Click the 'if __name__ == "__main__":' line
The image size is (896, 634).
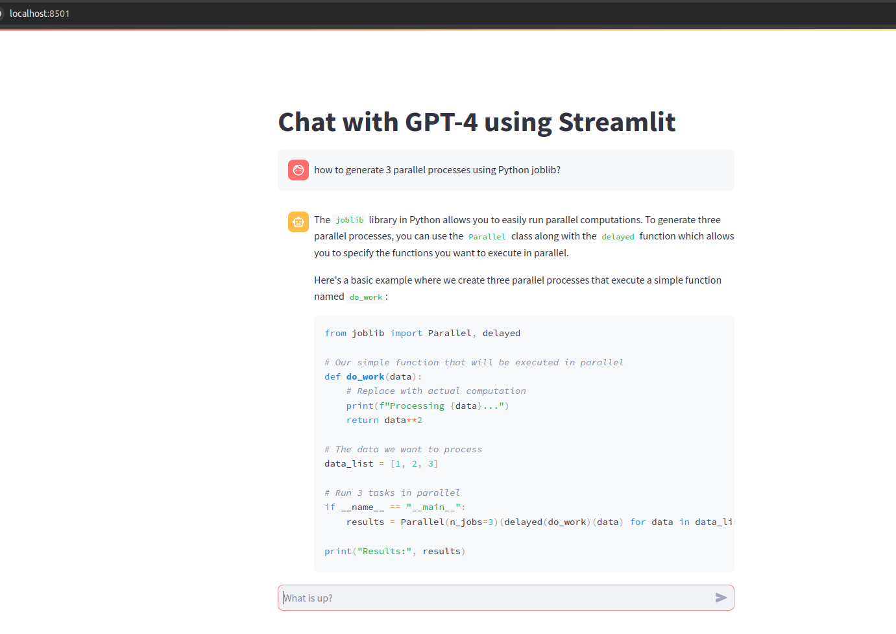click(395, 507)
